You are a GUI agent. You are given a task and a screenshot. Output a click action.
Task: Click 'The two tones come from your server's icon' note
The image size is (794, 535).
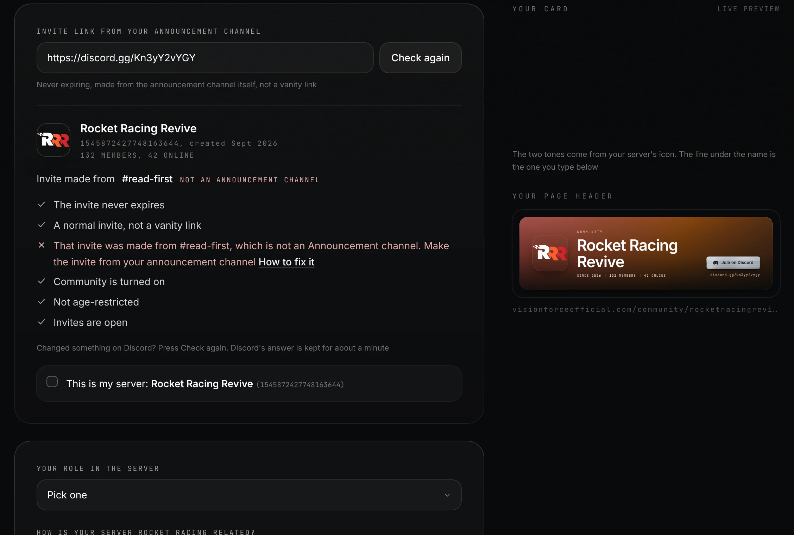point(644,160)
